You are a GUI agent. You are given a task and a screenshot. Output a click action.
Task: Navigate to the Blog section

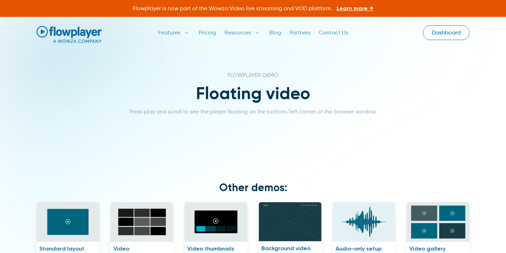point(275,33)
